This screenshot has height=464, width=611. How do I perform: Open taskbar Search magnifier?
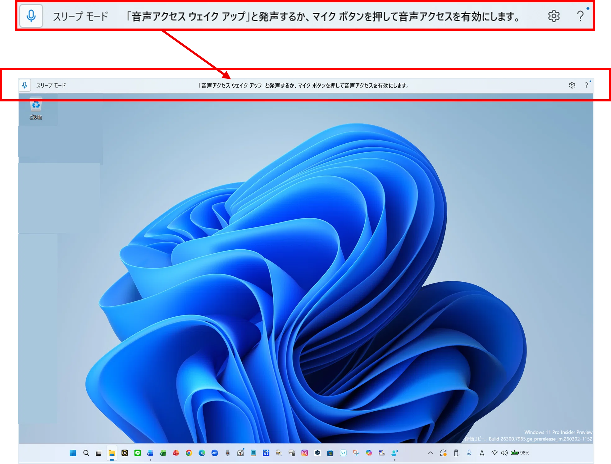pos(86,453)
